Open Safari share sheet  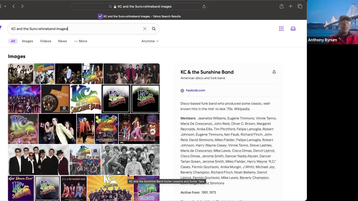tap(281, 6)
